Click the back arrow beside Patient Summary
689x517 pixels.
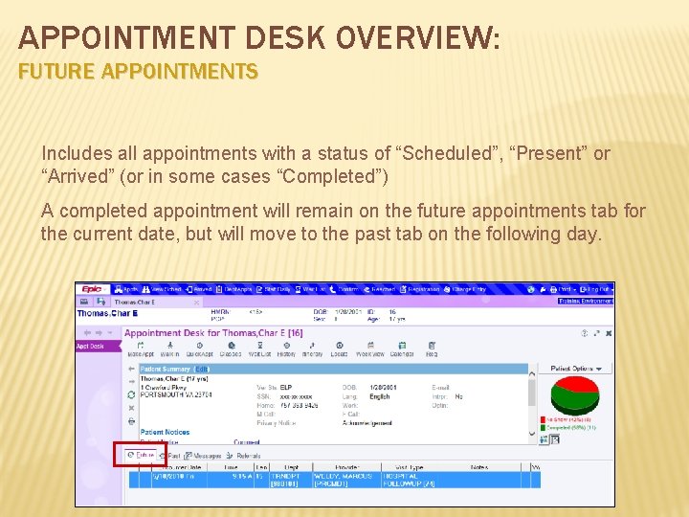pyautogui.click(x=131, y=369)
